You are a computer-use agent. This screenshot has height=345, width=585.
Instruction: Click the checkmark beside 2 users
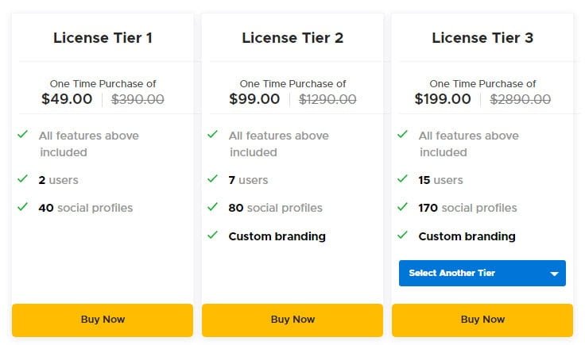(22, 179)
